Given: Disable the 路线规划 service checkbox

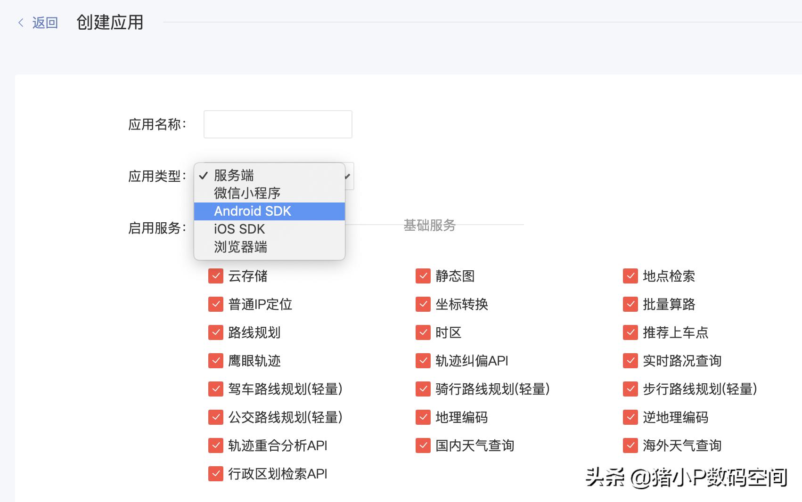Looking at the screenshot, I should (x=216, y=332).
